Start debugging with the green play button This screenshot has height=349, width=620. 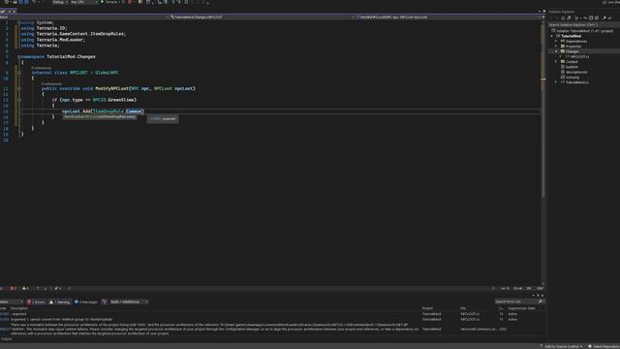point(103,2)
